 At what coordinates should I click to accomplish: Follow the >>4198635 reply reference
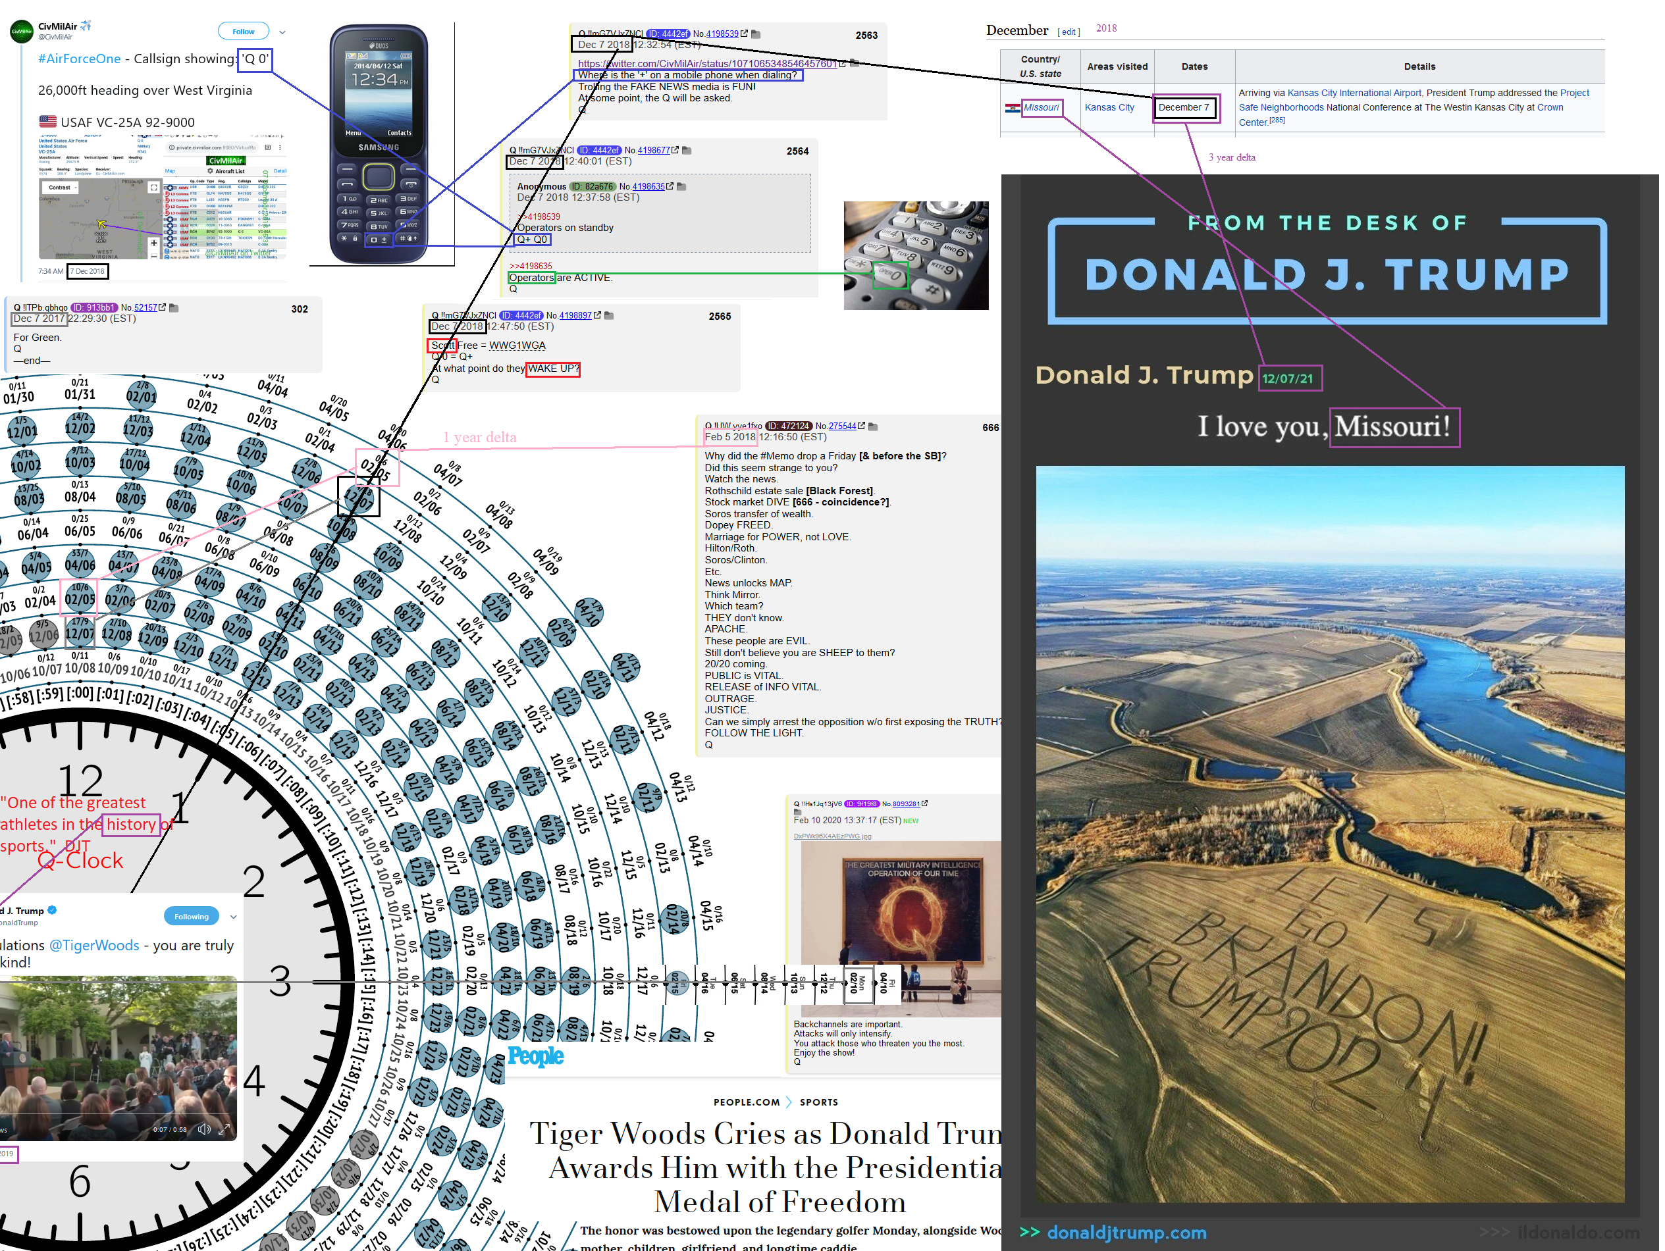[531, 267]
